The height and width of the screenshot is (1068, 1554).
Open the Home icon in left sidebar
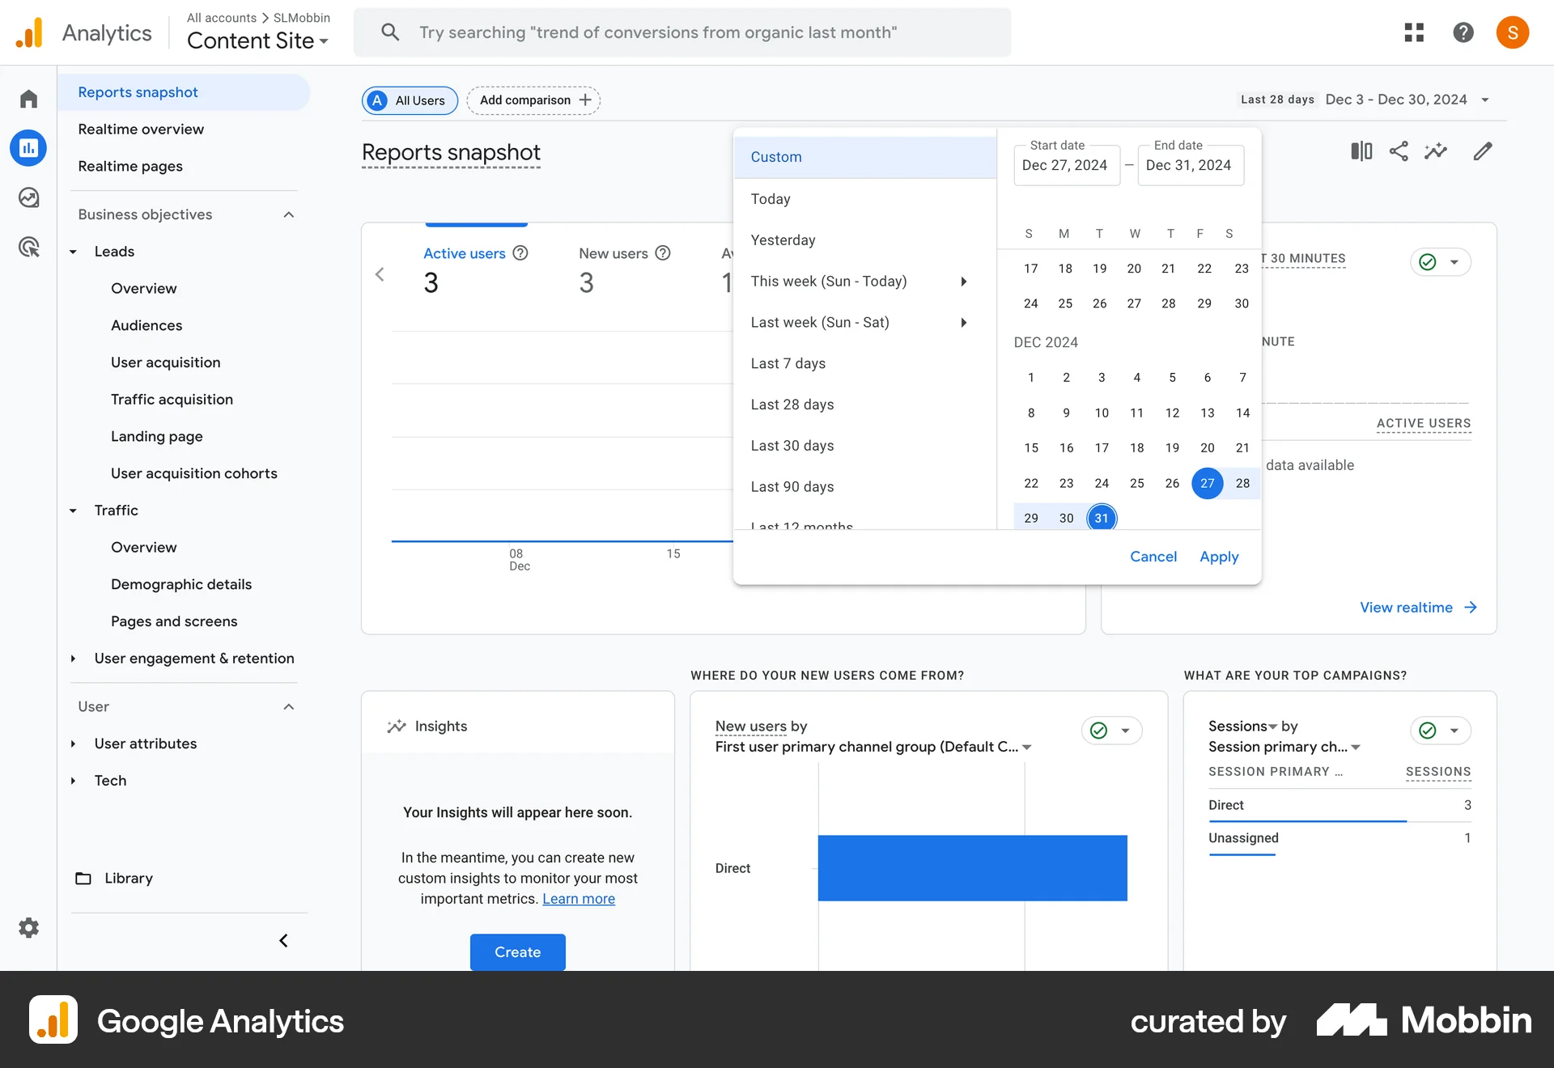pos(28,98)
